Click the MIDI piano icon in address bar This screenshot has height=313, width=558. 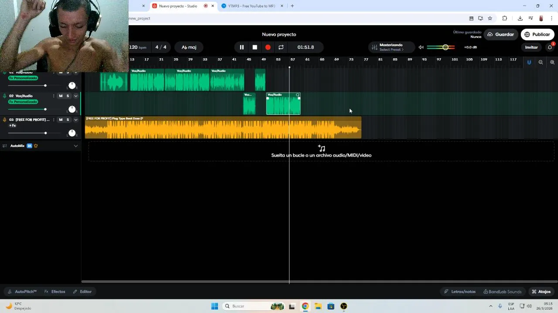click(471, 18)
